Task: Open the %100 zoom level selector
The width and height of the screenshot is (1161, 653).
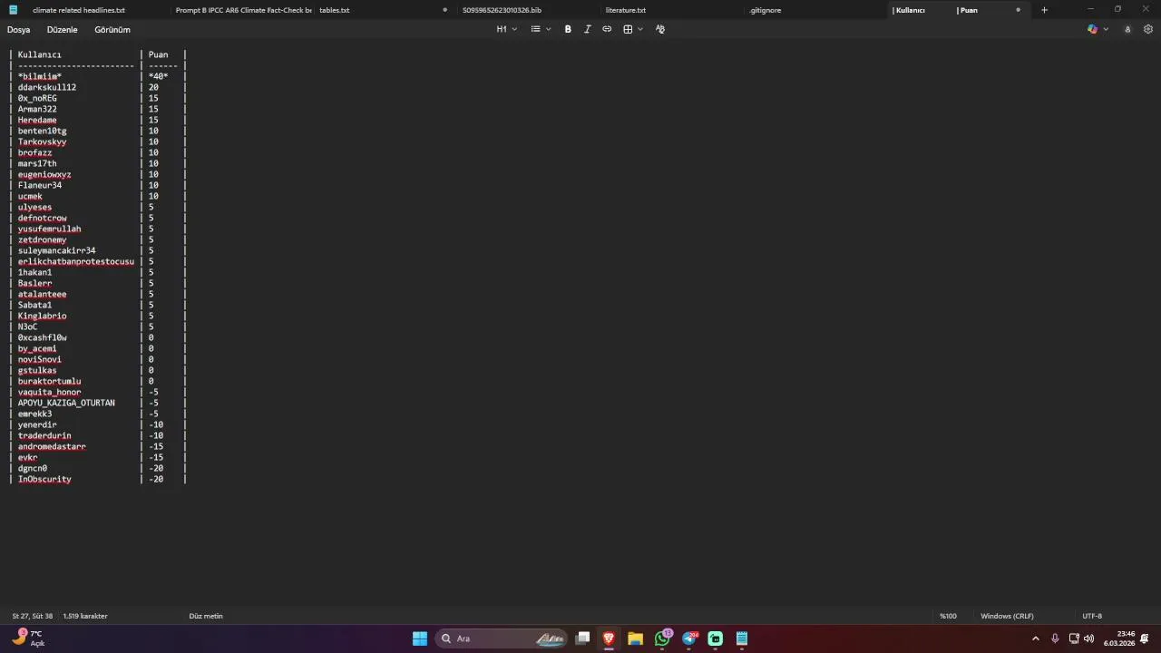Action: 948,616
